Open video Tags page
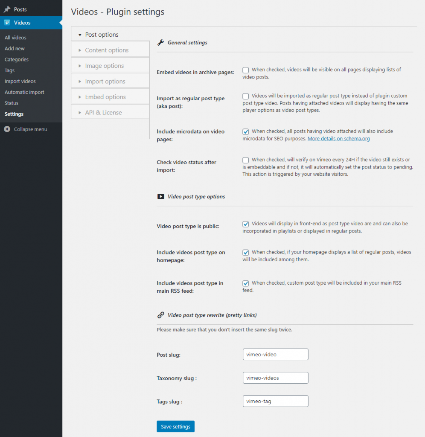This screenshot has width=425, height=437. (9, 70)
